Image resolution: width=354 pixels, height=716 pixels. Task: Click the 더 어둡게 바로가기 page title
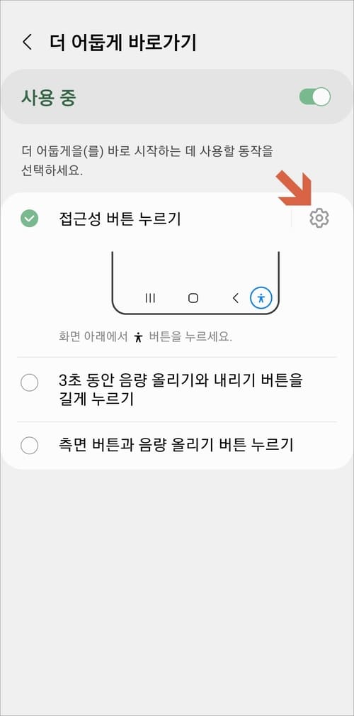coord(123,42)
